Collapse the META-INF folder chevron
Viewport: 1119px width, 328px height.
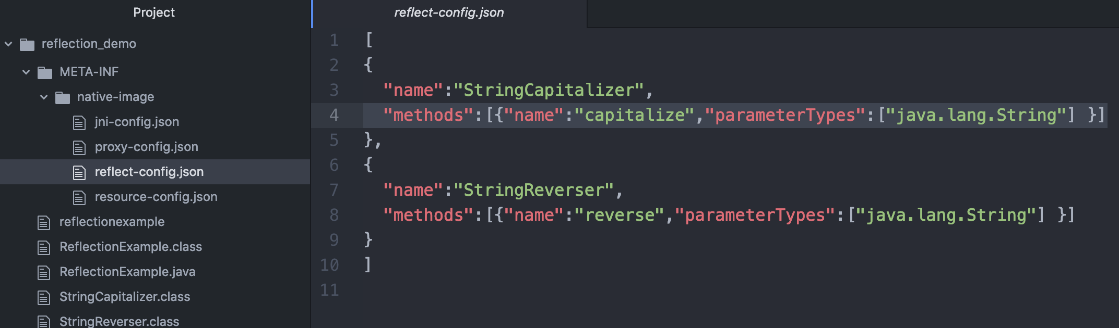[x=26, y=72]
